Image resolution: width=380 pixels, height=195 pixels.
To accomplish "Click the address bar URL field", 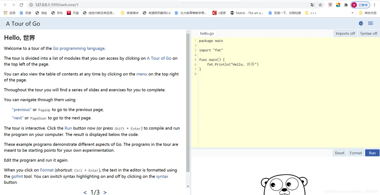I will point(171,5).
